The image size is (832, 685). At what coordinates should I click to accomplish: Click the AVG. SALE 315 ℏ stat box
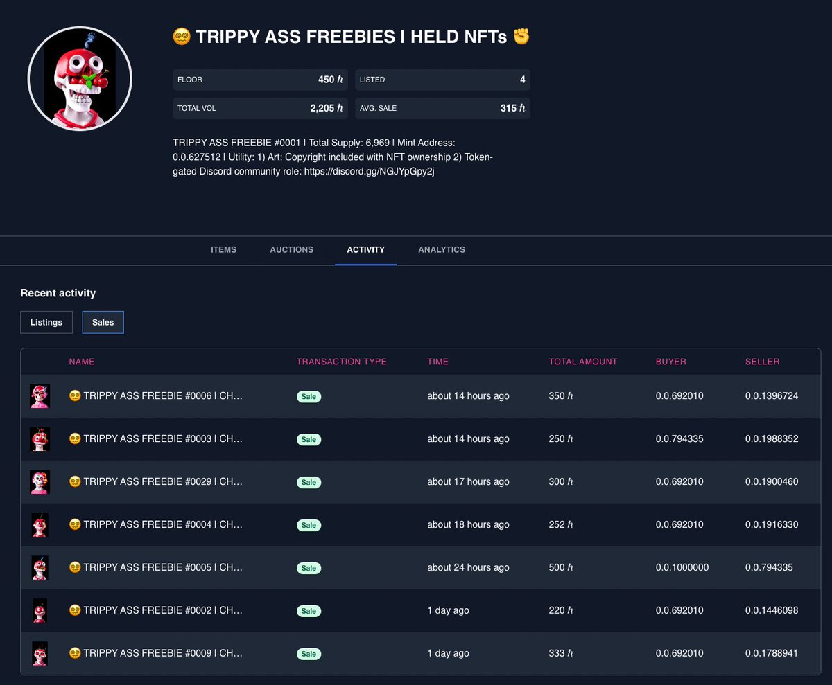pyautogui.click(x=442, y=108)
